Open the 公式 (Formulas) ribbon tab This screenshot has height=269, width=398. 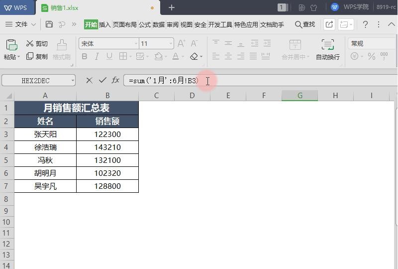click(x=144, y=24)
